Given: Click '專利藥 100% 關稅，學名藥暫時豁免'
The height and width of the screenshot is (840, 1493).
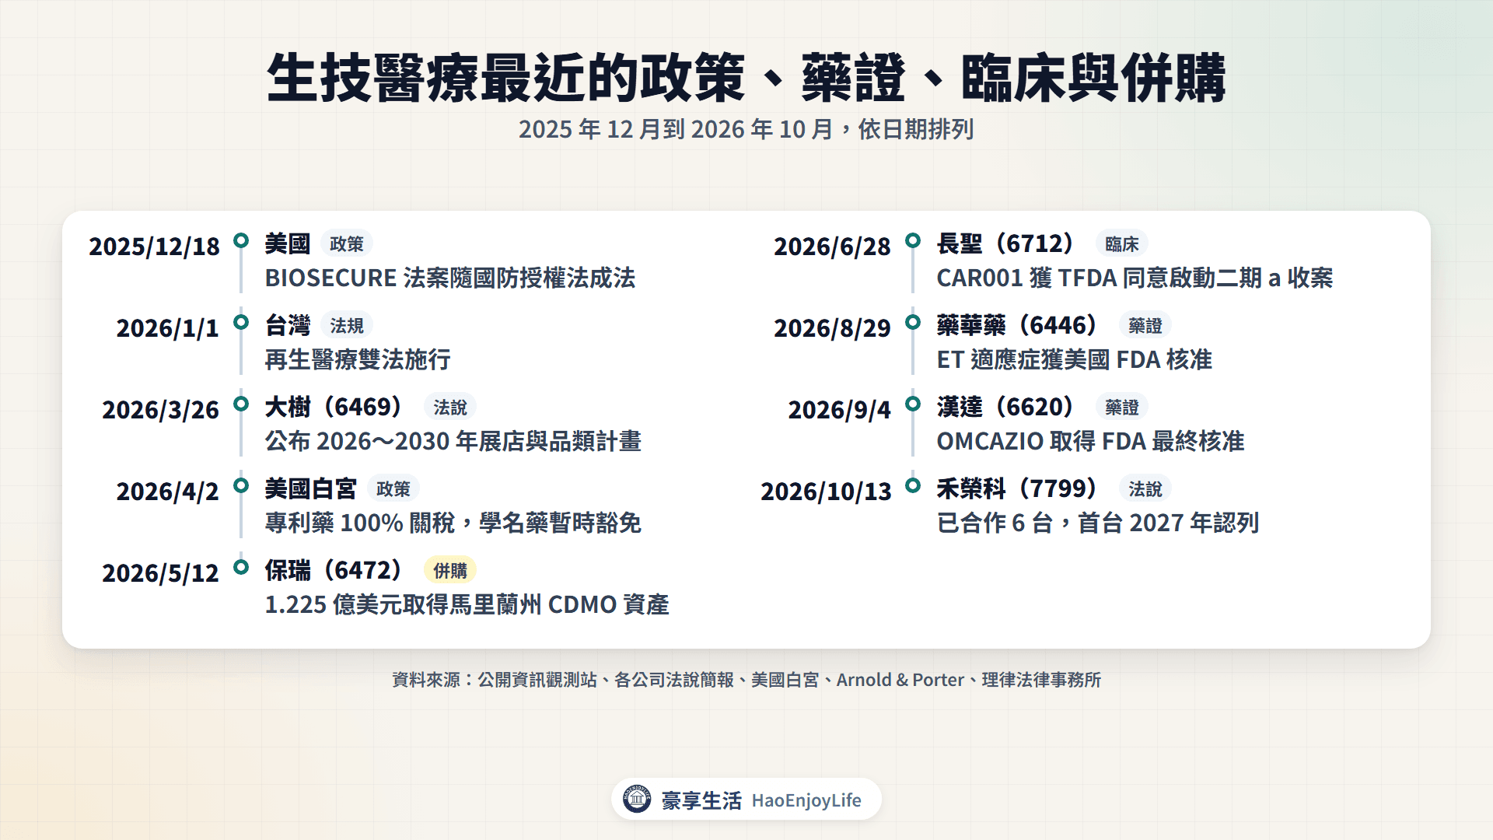Looking at the screenshot, I should (x=453, y=523).
